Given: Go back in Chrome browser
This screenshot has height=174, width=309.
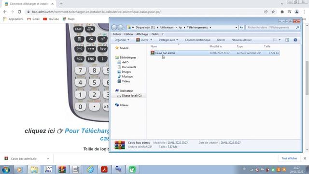Looking at the screenshot, I should (x=5, y=12).
